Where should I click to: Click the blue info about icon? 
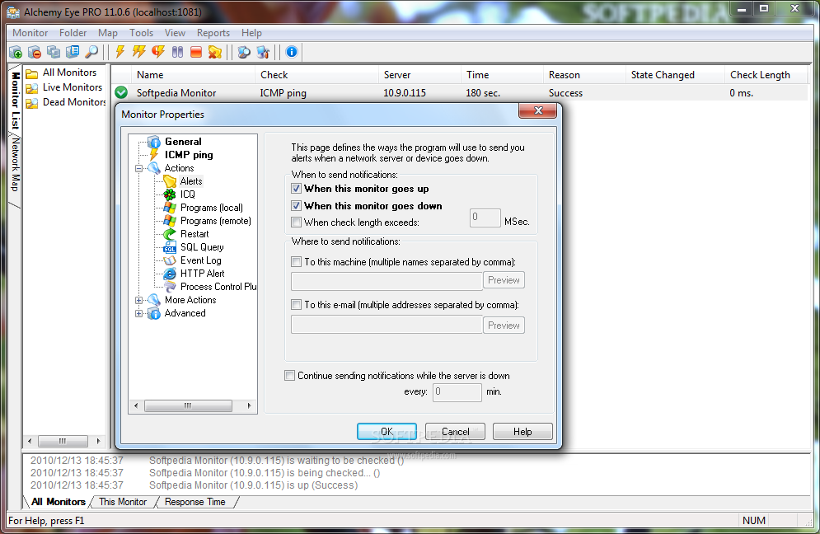pyautogui.click(x=292, y=52)
